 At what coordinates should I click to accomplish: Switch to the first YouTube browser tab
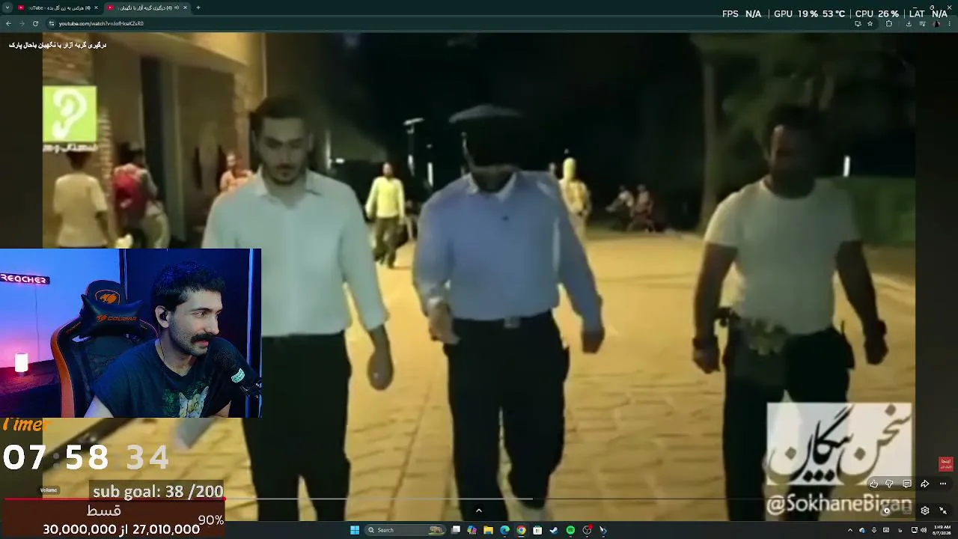56,7
